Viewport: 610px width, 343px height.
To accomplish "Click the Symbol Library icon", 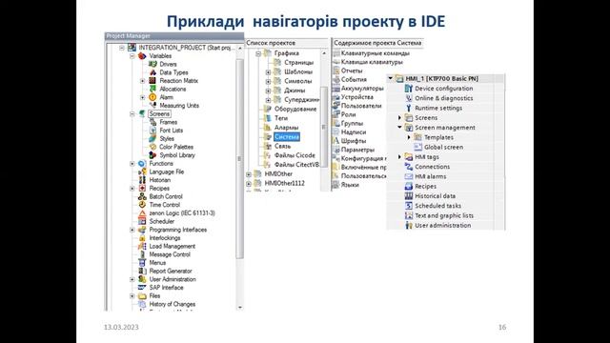I will (x=152, y=155).
